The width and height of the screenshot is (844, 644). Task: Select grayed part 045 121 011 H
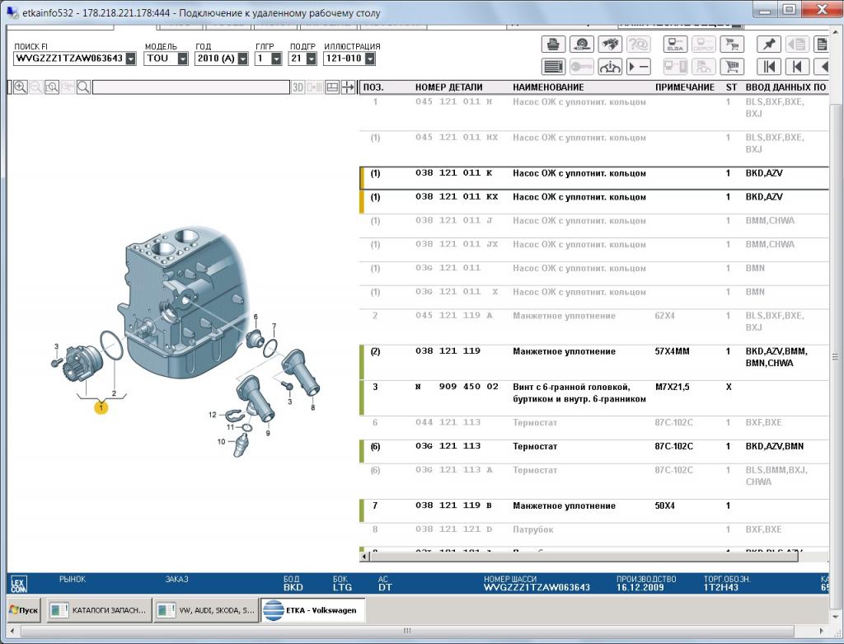594,110
